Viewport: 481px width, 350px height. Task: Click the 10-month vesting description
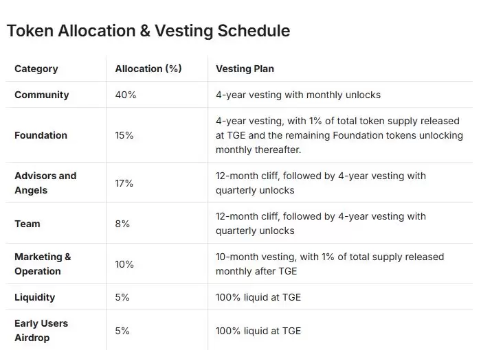point(330,264)
